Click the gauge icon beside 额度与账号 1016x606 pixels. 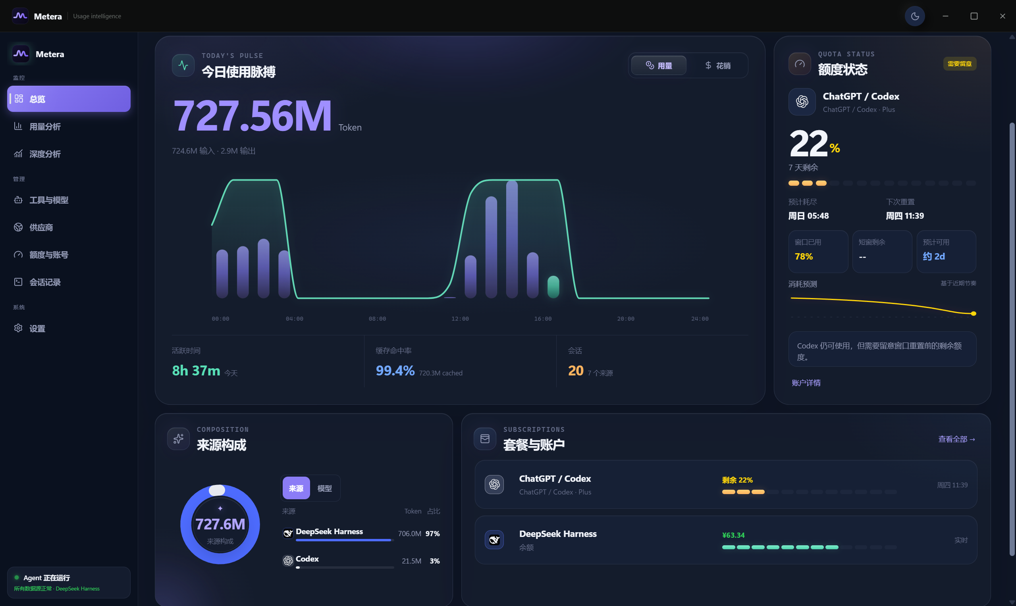(x=18, y=255)
